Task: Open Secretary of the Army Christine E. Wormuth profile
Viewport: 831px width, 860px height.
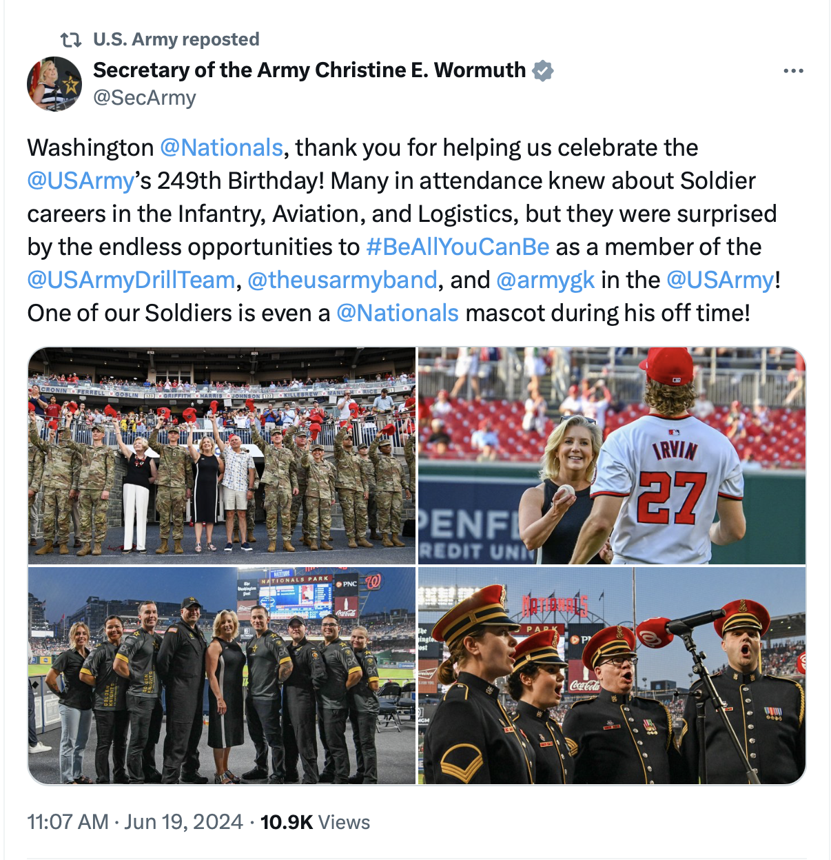Action: click(x=309, y=70)
